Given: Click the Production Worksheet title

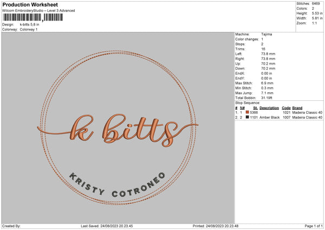Looking at the screenshot, I should tap(30, 5).
